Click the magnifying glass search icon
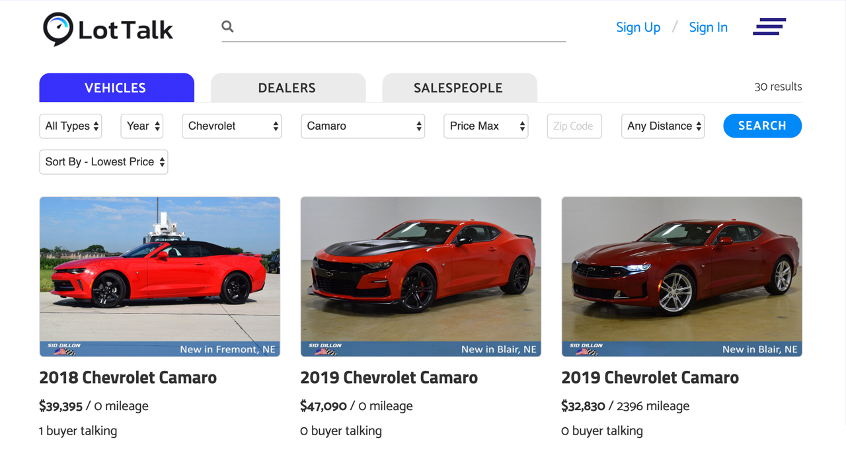Screen dimensions: 846x463 (228, 26)
